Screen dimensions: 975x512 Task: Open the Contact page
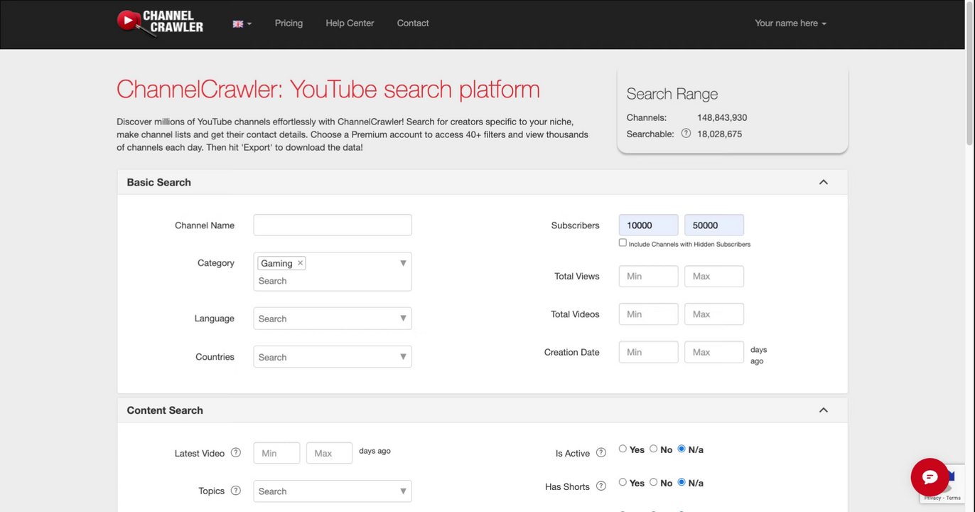click(x=413, y=23)
